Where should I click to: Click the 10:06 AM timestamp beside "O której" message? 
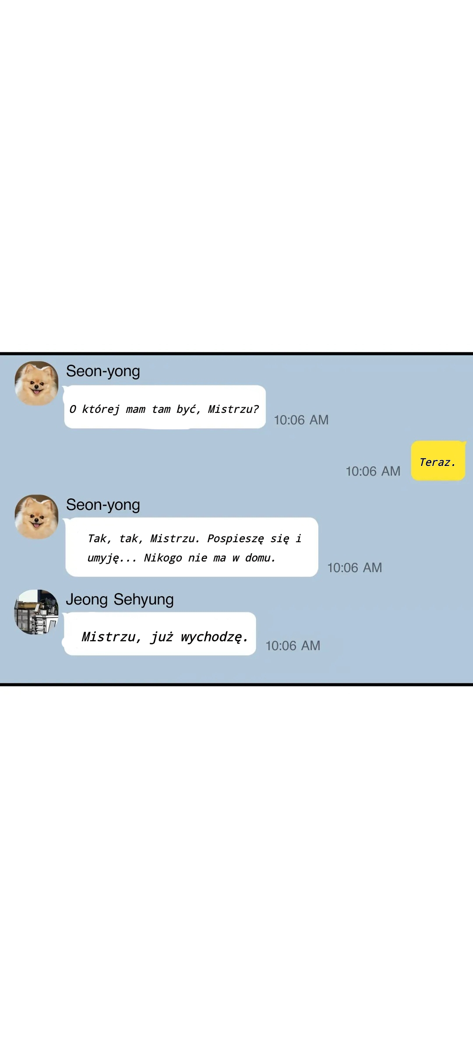click(301, 420)
